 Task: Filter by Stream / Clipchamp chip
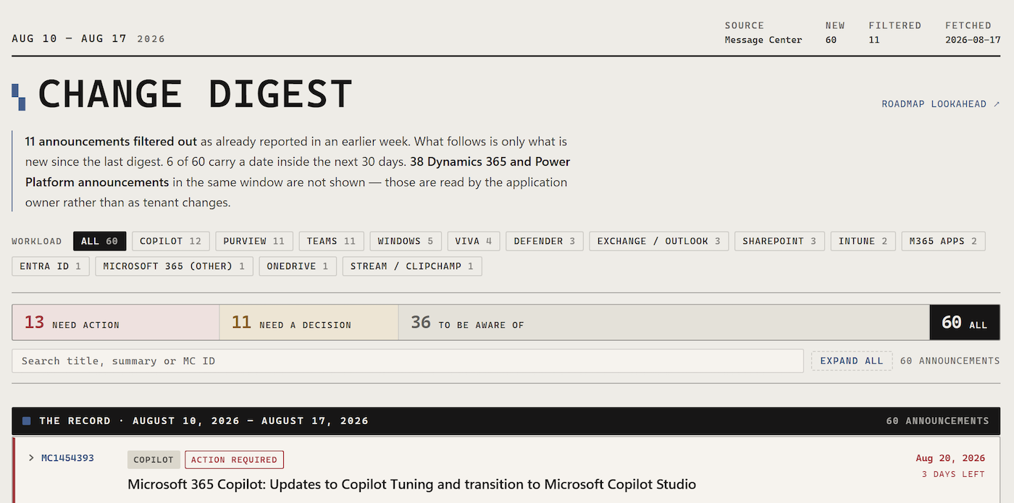pyautogui.click(x=412, y=266)
